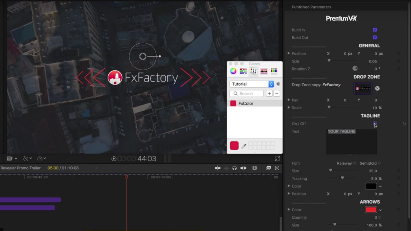Toggle viewer fullscreen expand icon

[277, 158]
